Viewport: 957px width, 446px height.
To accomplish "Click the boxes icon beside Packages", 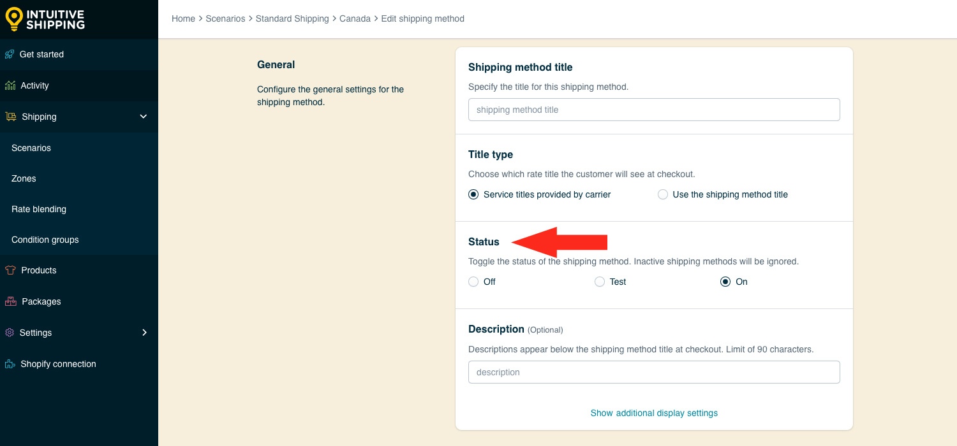I will pos(10,301).
